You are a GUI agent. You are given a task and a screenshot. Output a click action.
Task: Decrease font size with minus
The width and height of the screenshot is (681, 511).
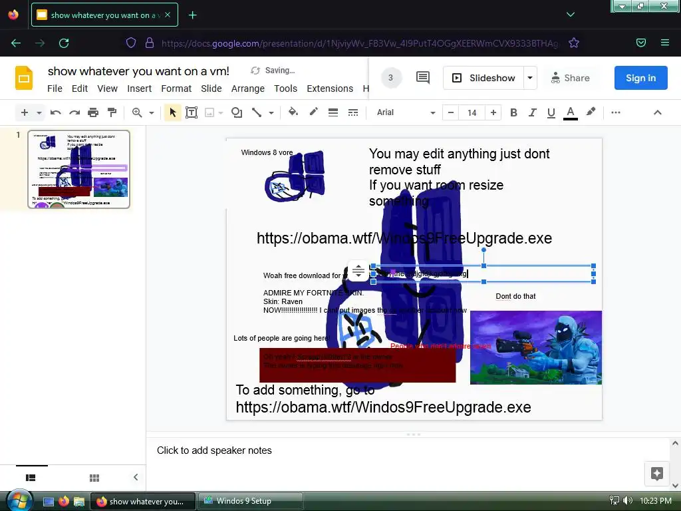(x=451, y=112)
